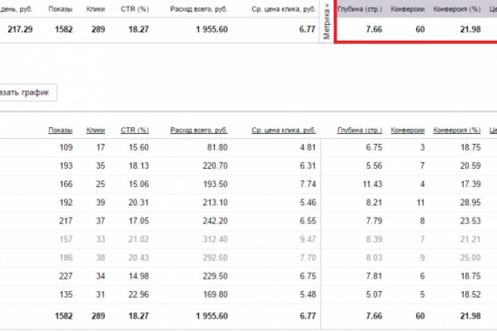Viewport: 497px width, 331px height.
Task: Select the greyed '21.02' CTR cell
Action: [x=139, y=239]
